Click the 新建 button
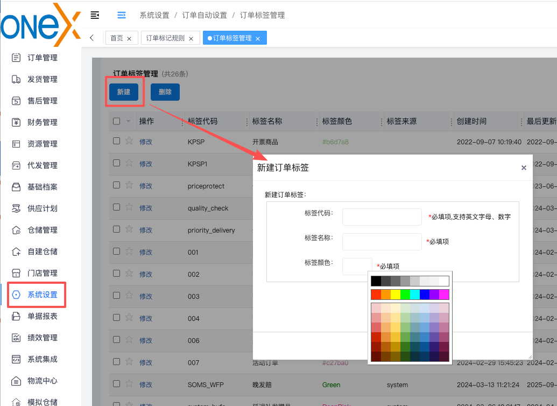557x406 pixels. click(x=124, y=92)
